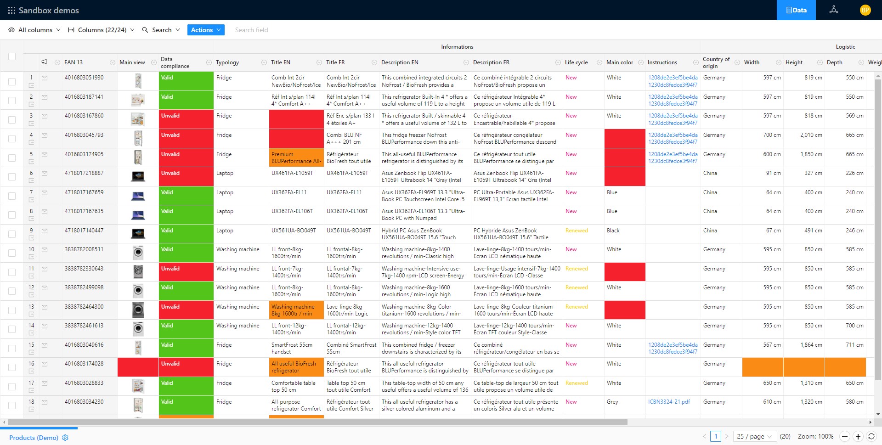
Task: Open Products (Demo) tab settings gear
Action: pos(65,438)
